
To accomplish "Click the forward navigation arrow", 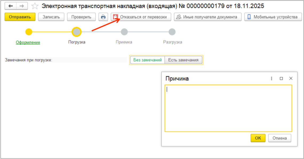I will point(22,6).
